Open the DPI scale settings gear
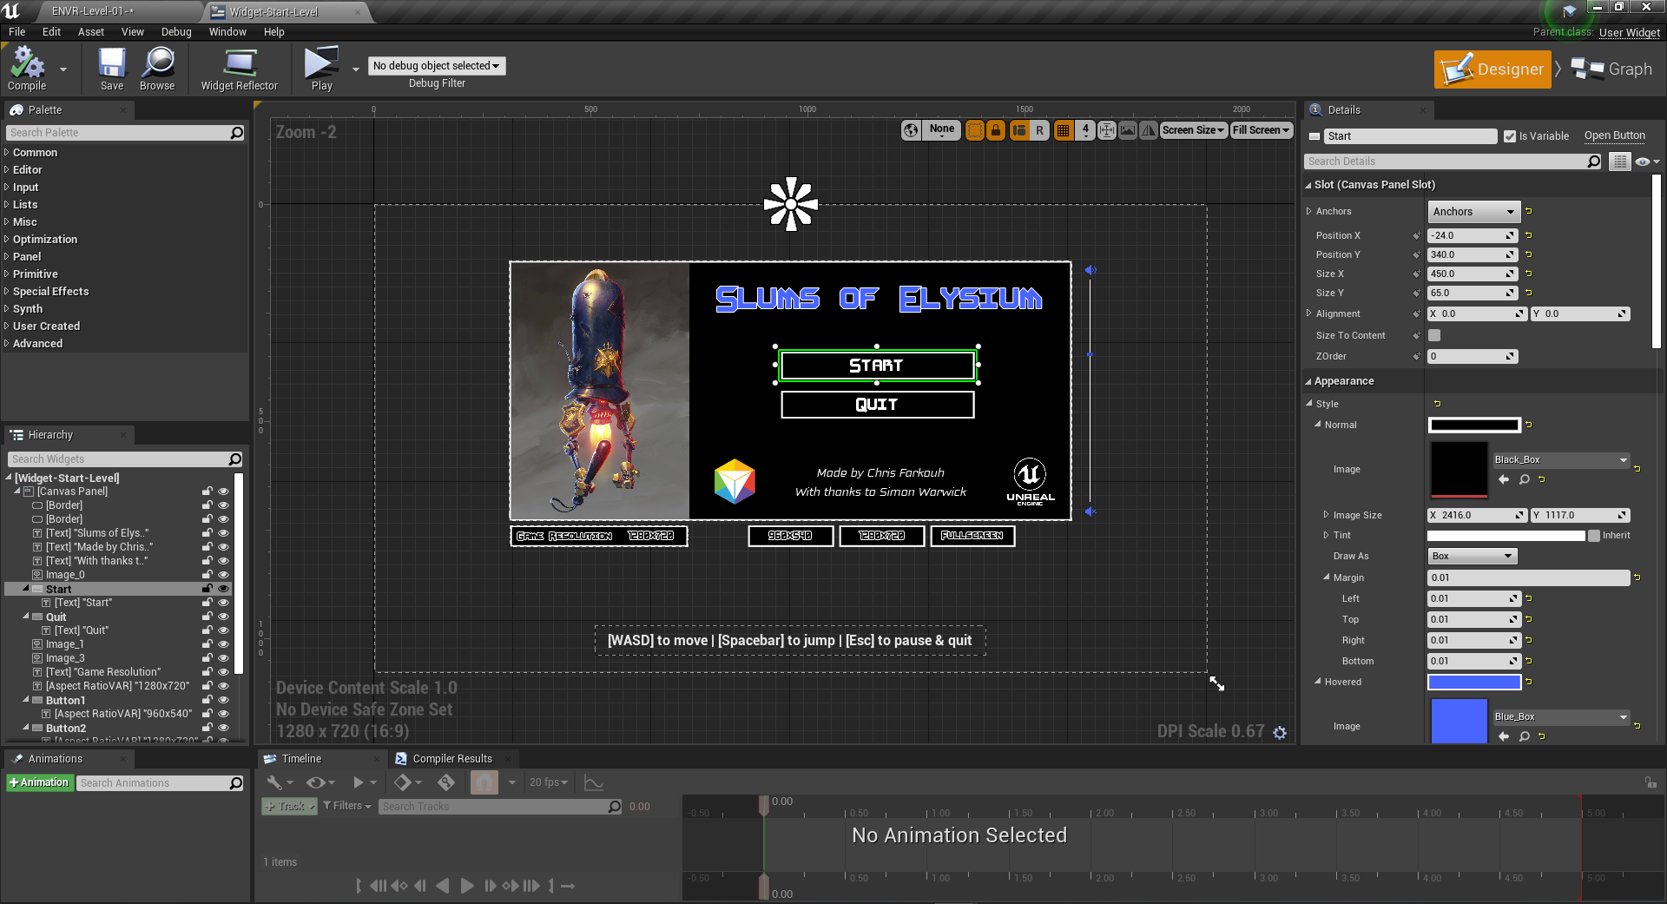Screen dimensions: 1667x904 (1280, 733)
